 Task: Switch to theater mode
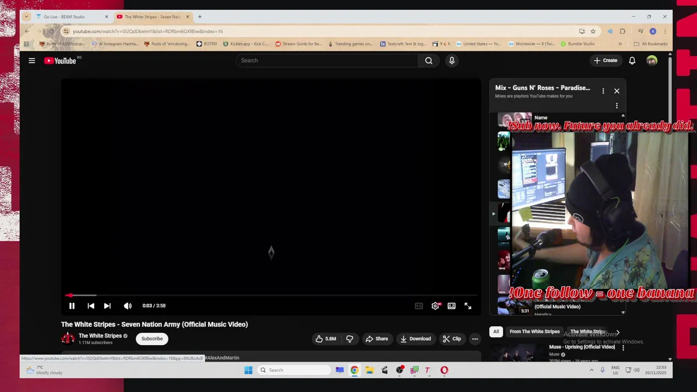451,306
